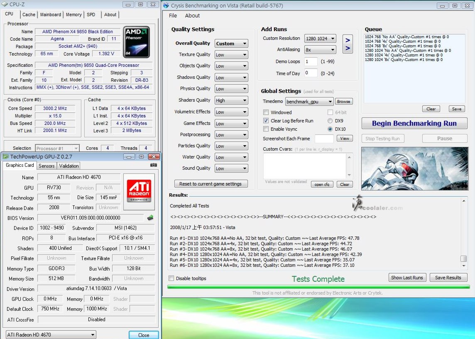Screen dimensions: 475x339
Task: Expand the AntiAliasing dropdown
Action: click(320, 50)
